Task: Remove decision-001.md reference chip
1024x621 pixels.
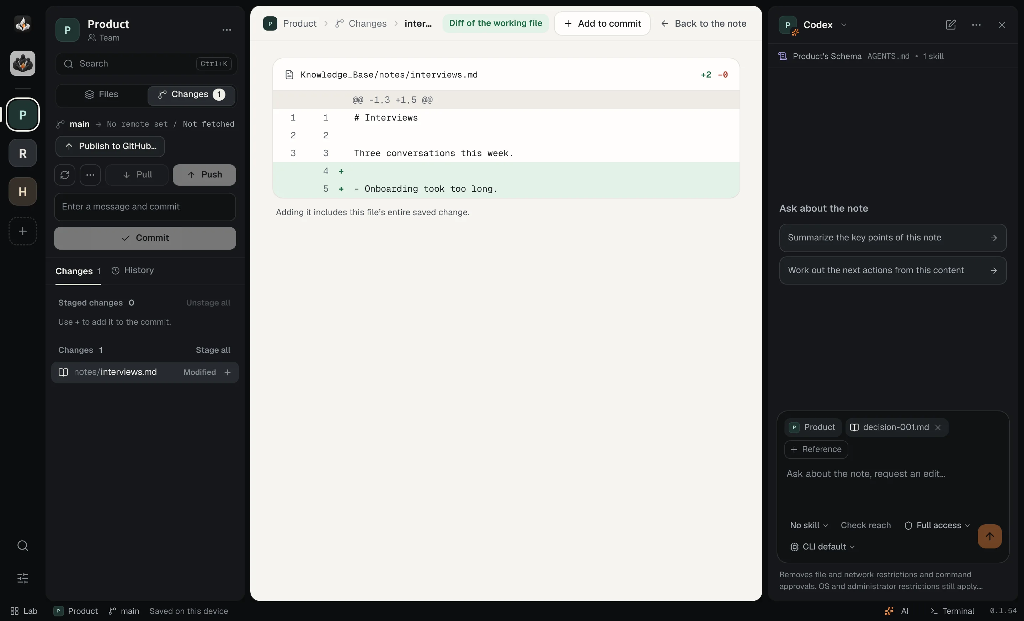Action: point(938,428)
